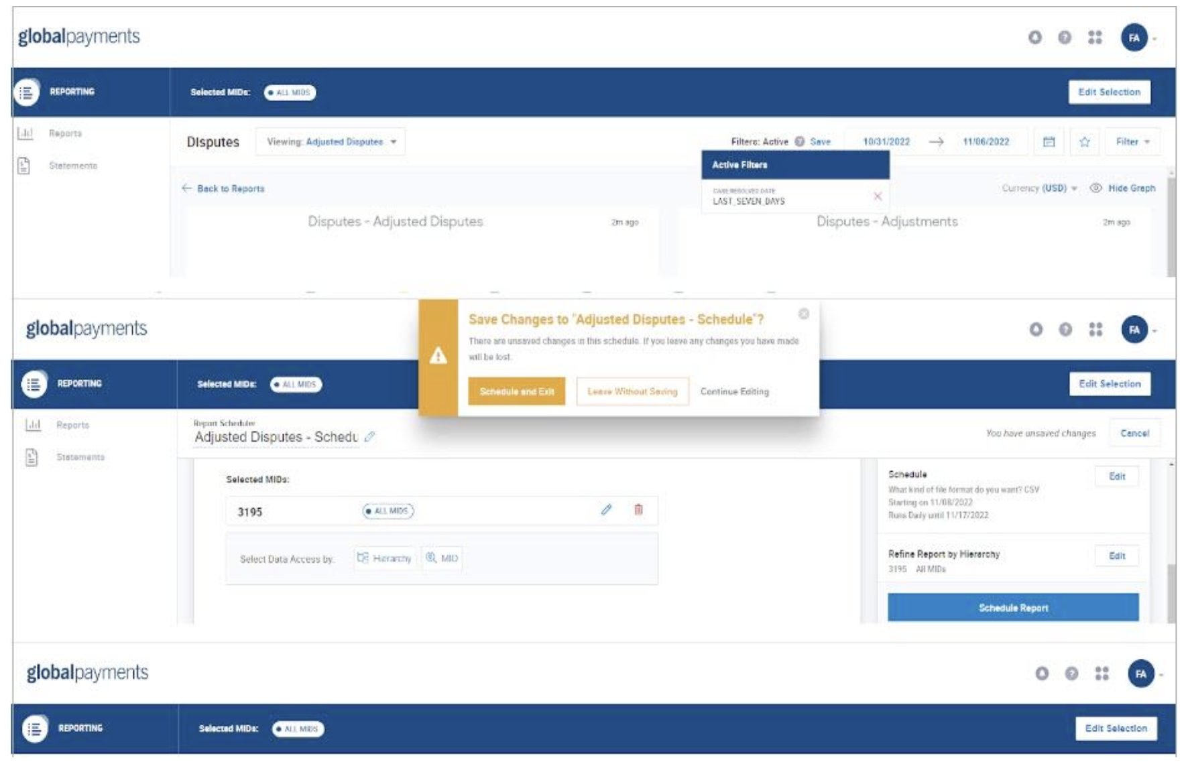1188x764 pixels.
Task: Open the apps grid icon in top header
Action: 1095,38
